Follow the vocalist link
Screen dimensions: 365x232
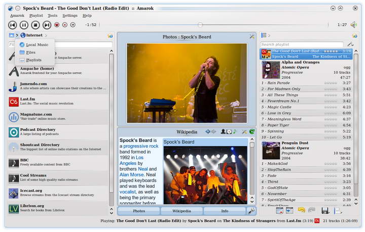click(128, 192)
